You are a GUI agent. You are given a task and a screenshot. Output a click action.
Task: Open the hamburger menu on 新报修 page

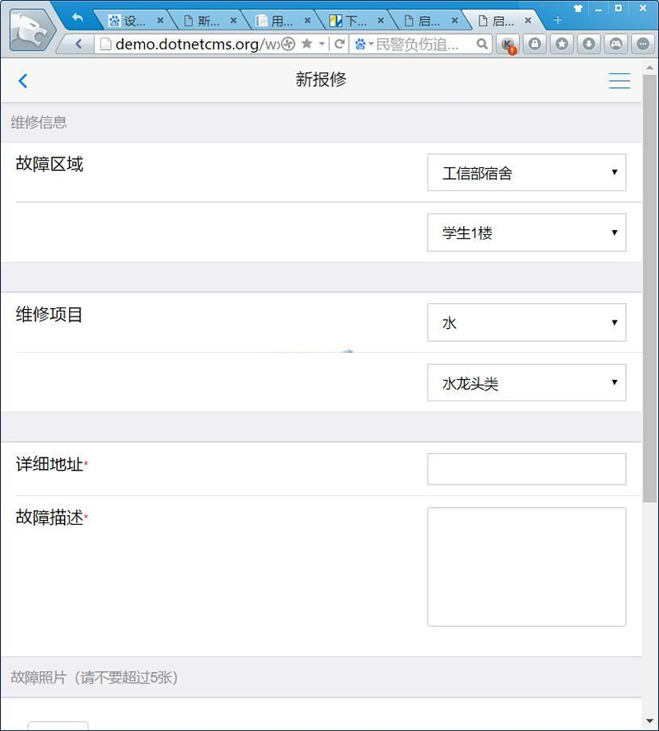(619, 81)
